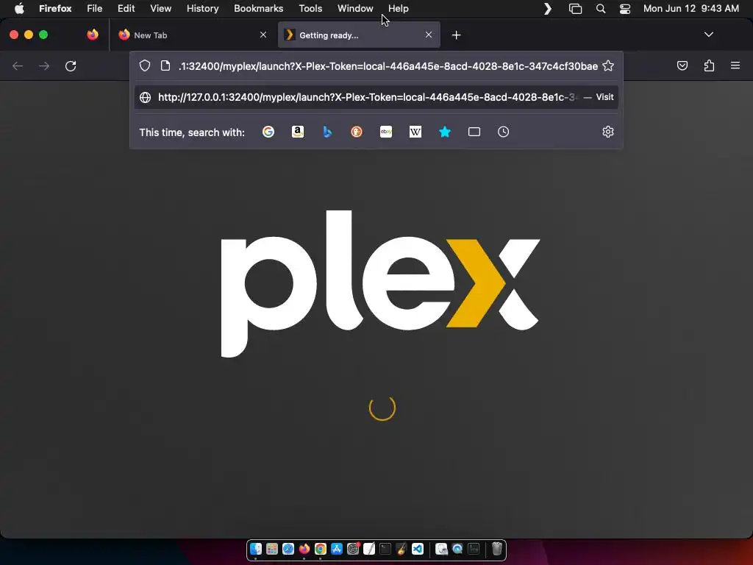Click the date and time clock
The width and height of the screenshot is (753, 565).
click(690, 8)
